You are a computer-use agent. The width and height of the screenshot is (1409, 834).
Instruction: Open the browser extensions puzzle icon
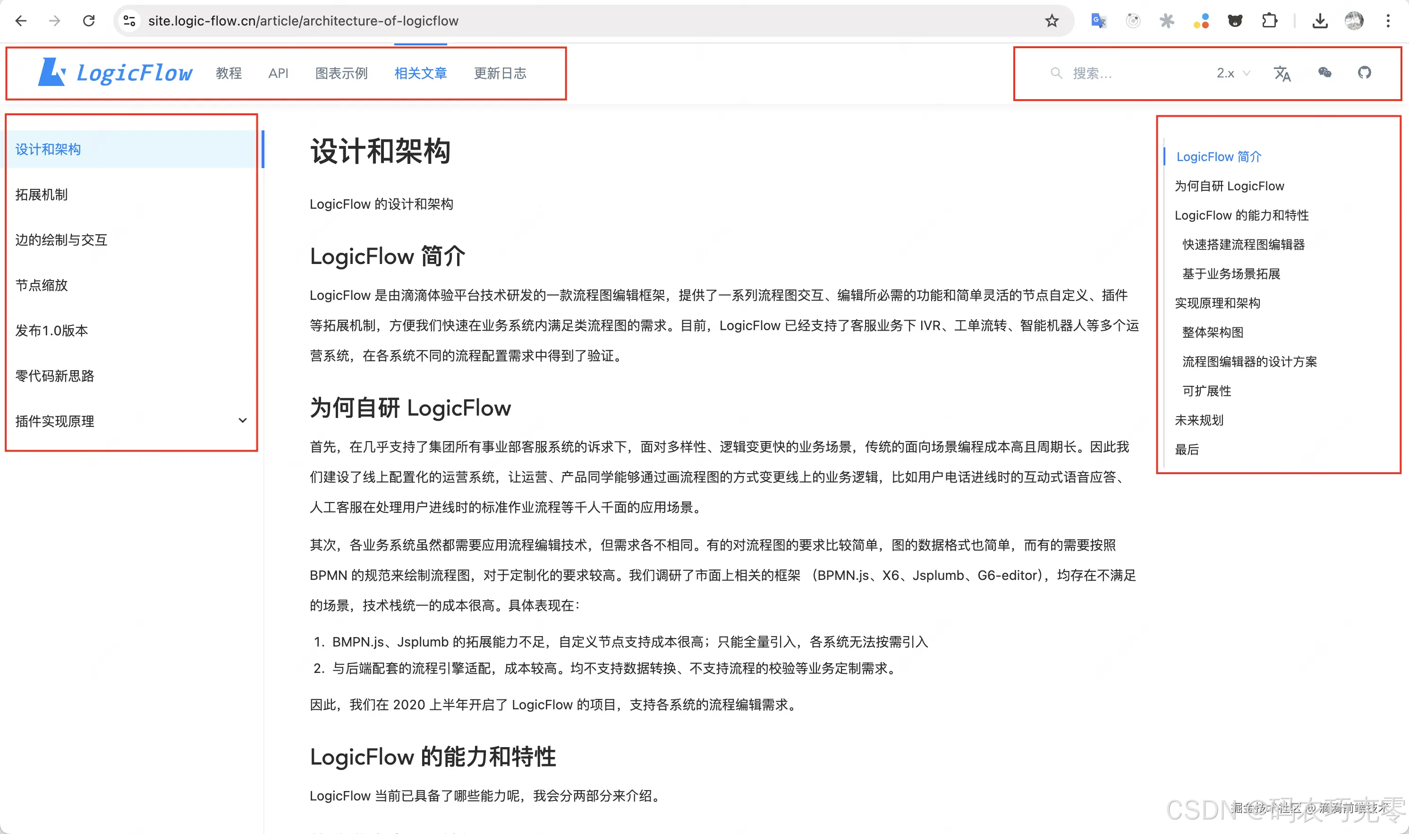1269,21
